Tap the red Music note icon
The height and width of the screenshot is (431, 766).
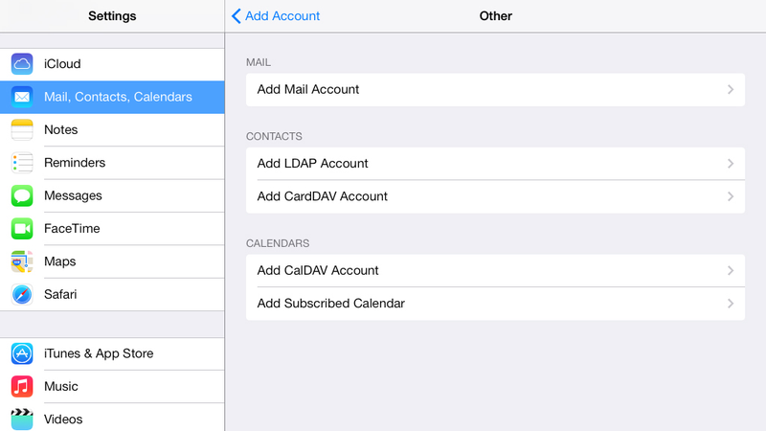(x=22, y=387)
